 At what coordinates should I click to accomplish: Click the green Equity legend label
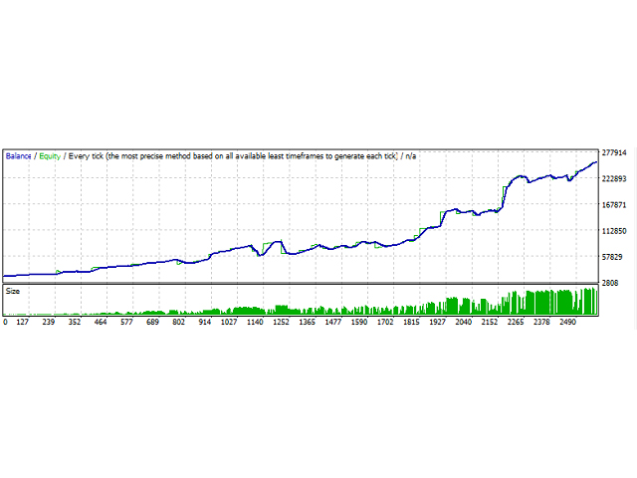pos(49,155)
